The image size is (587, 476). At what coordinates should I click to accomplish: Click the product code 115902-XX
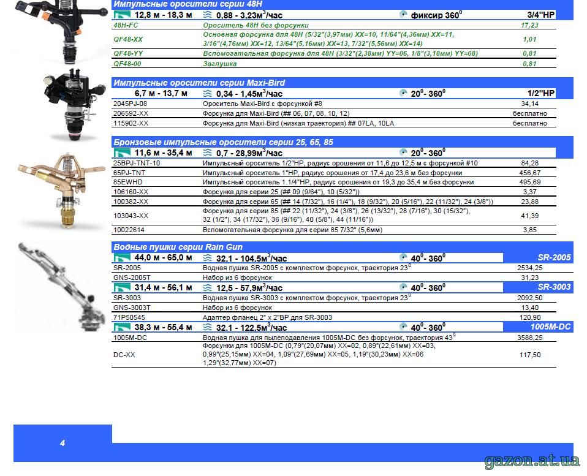pyautogui.click(x=131, y=123)
